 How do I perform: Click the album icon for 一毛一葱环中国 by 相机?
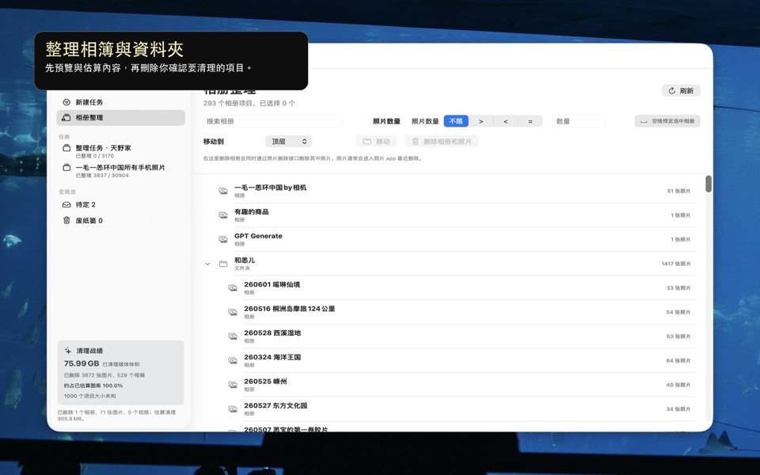(223, 191)
